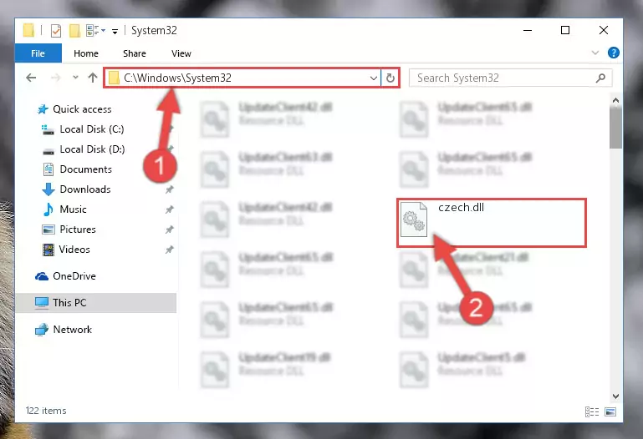Click the 122 items status text

46,411
